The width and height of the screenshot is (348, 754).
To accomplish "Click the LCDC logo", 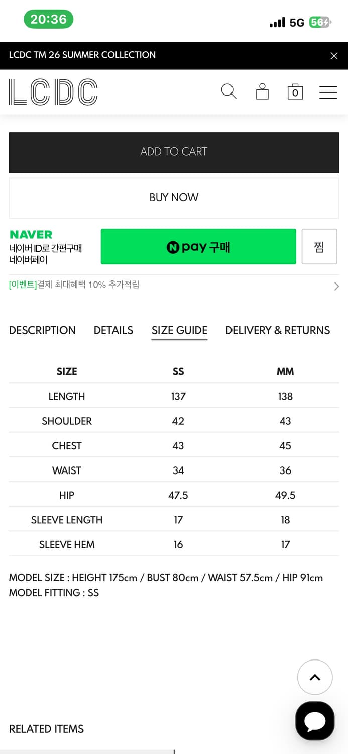I will click(53, 92).
